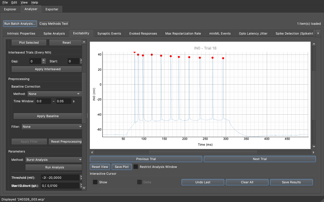Click the Threshold (mV) input field
The image size is (324, 202).
point(60,178)
